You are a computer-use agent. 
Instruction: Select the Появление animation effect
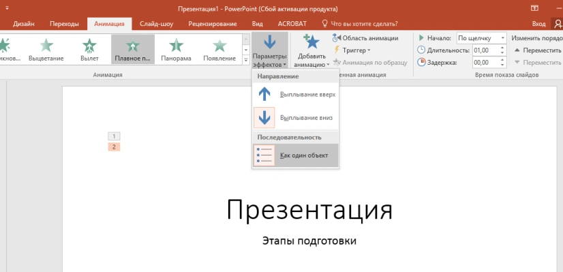[x=219, y=50]
